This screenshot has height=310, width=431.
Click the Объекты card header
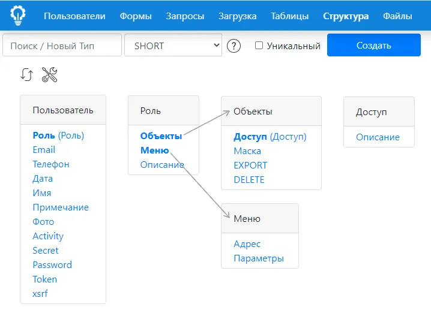pos(271,111)
